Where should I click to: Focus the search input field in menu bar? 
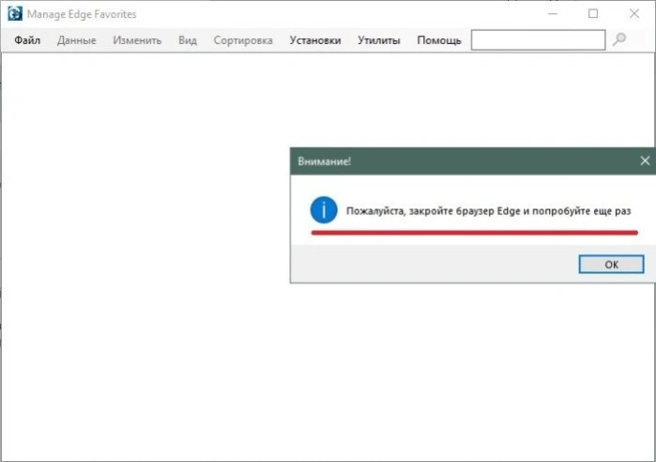[x=538, y=39]
